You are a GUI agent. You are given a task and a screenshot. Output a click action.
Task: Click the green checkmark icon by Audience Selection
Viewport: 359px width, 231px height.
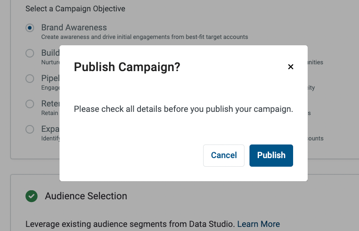[x=31, y=196]
